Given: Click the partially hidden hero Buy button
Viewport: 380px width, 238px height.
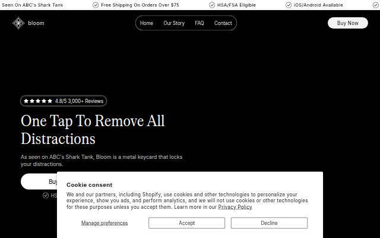Looking at the screenshot, I should pyautogui.click(x=39, y=181).
